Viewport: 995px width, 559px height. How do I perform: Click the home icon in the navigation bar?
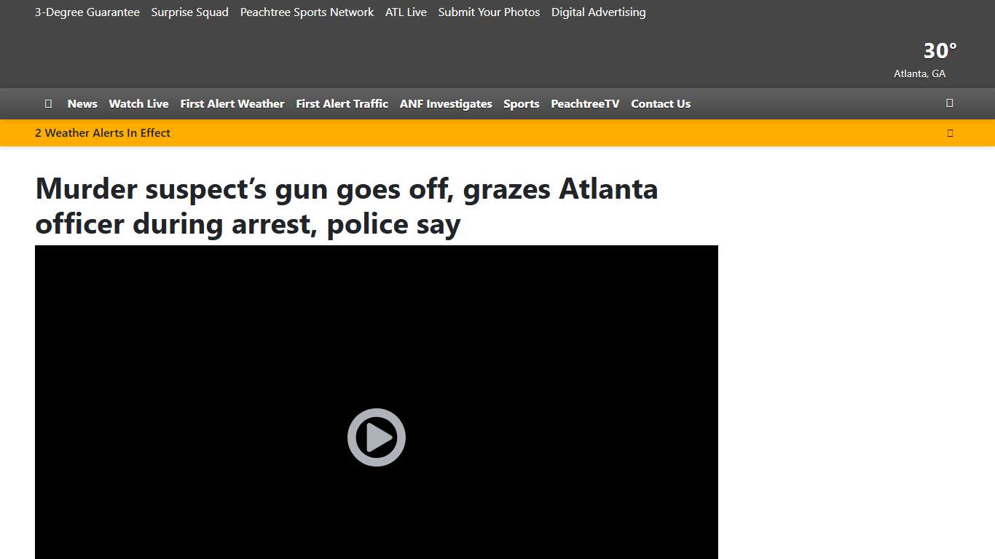pos(48,103)
